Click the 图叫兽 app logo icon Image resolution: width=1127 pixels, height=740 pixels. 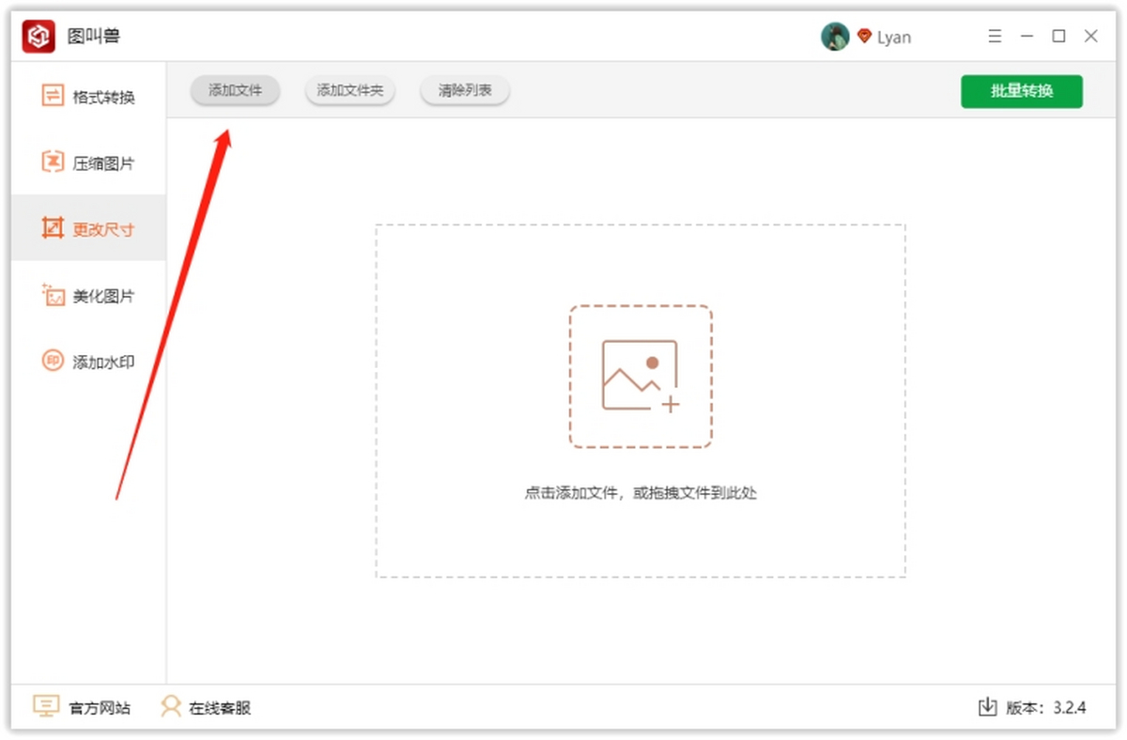coord(39,37)
